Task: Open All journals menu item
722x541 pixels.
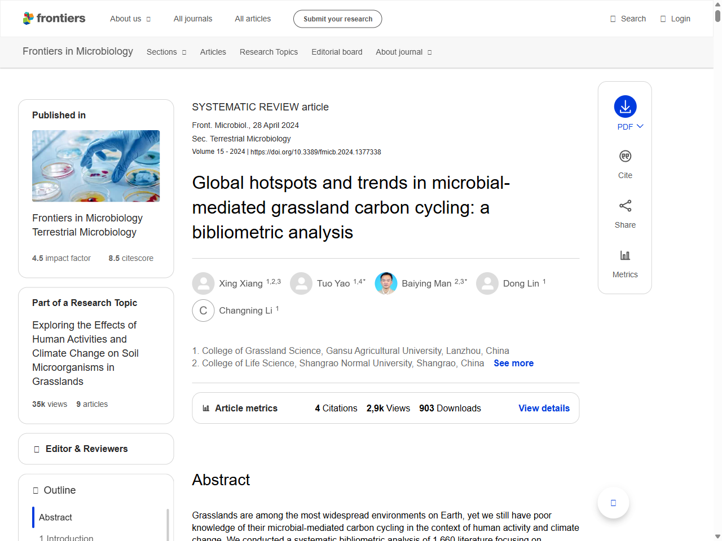Action: 193,19
